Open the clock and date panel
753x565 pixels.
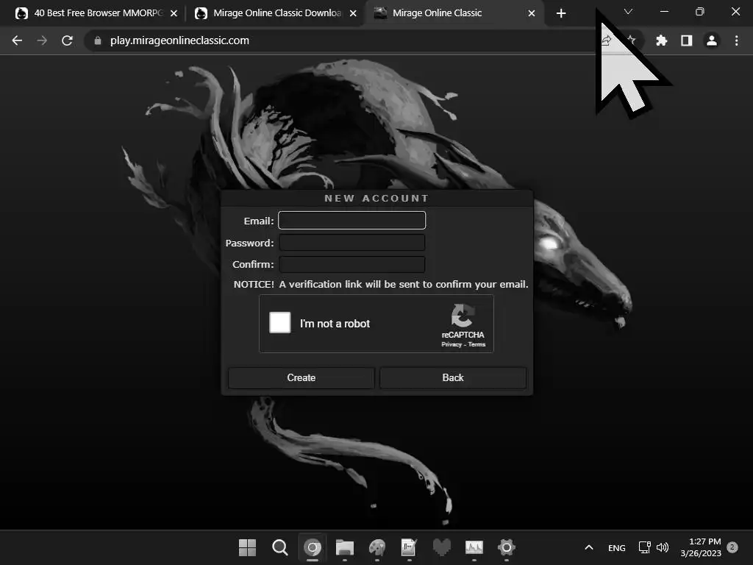(x=701, y=547)
